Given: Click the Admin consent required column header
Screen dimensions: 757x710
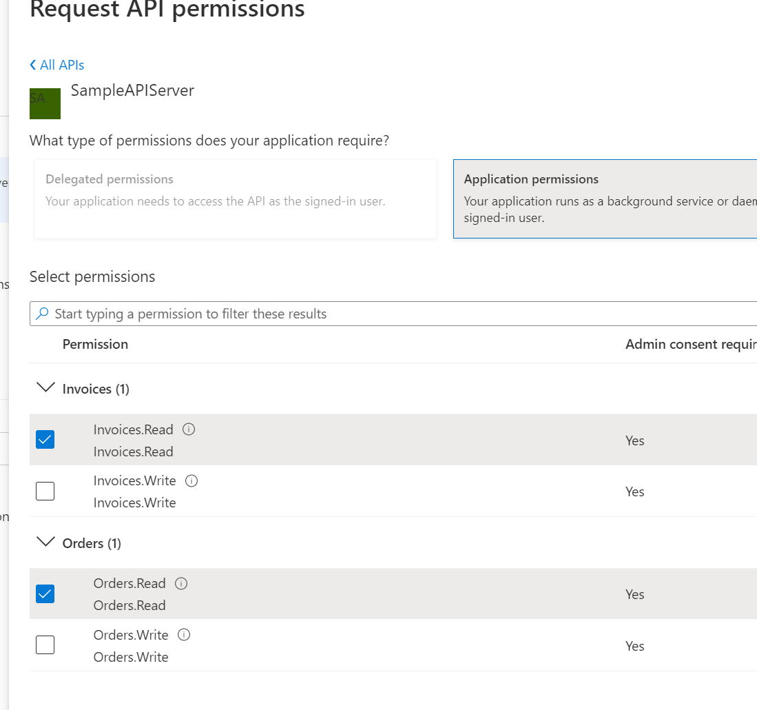Looking at the screenshot, I should (x=690, y=344).
